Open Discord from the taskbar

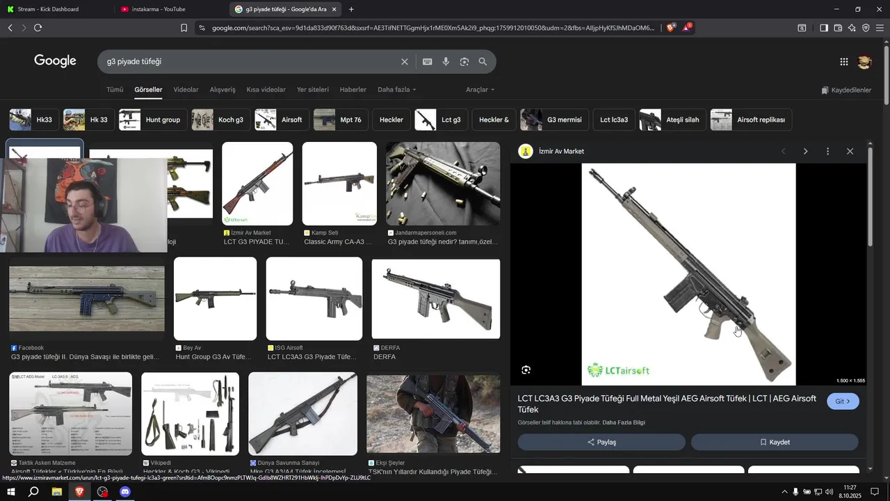[125, 492]
